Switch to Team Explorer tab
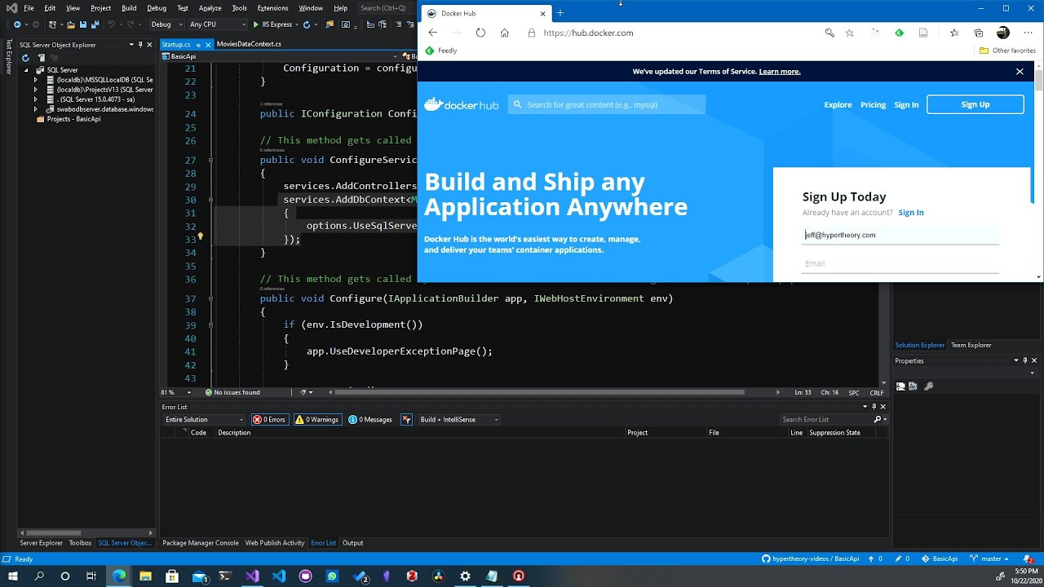1044x587 pixels. tap(971, 345)
